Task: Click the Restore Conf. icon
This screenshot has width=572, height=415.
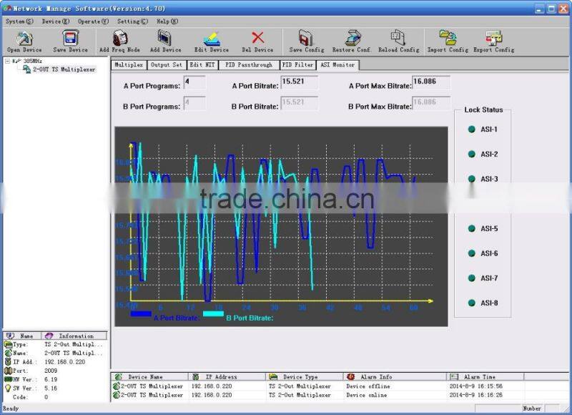Action: (x=351, y=41)
